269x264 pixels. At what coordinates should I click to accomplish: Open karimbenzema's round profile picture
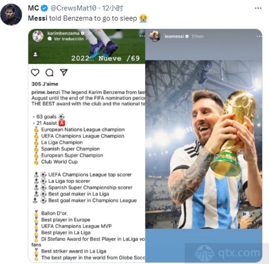(x=38, y=36)
